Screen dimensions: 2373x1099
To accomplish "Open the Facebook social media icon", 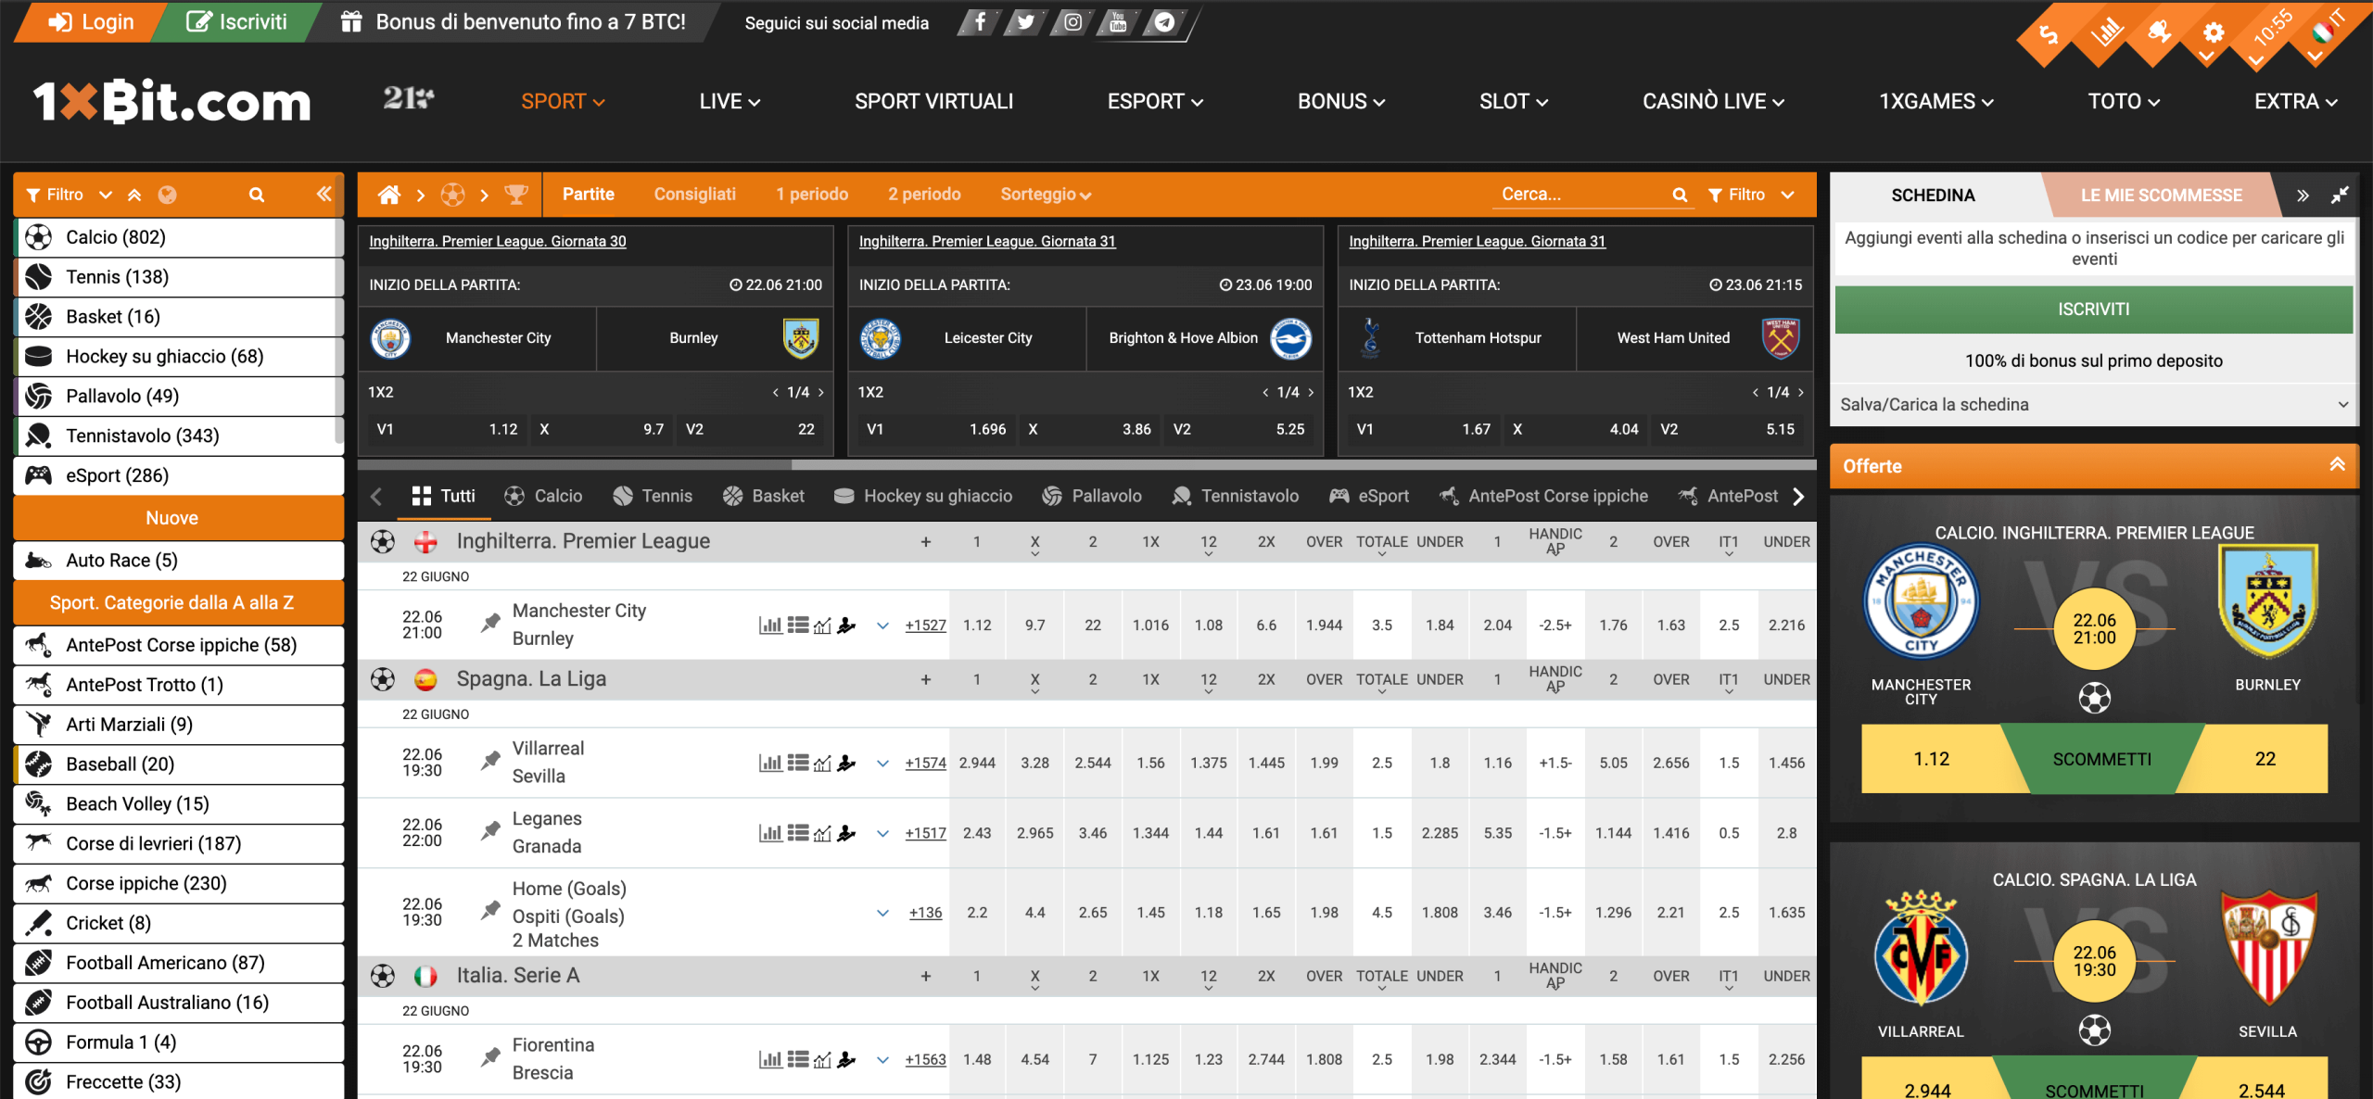I will (979, 22).
